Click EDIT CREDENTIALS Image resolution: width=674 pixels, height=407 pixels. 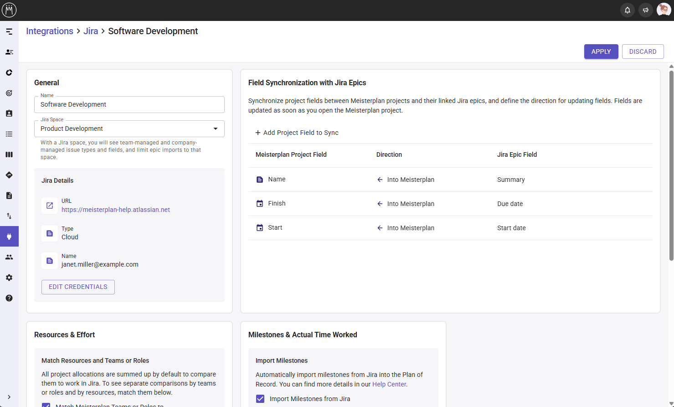[78, 287]
